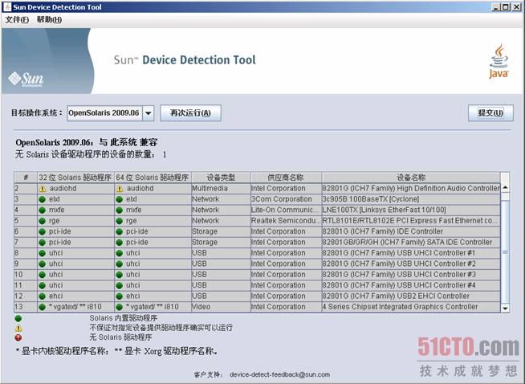Click the 再次运行(A) button

(x=190, y=113)
